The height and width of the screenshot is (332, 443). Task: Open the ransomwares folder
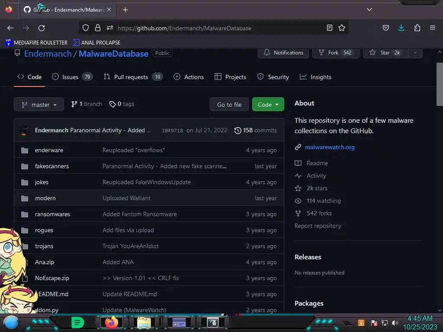pyautogui.click(x=52, y=214)
